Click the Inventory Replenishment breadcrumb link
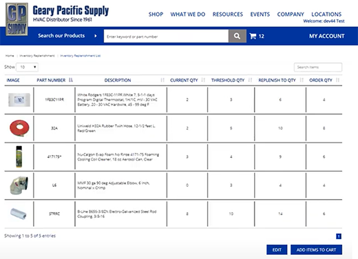Viewport: 358px width, 259px height. click(x=37, y=56)
